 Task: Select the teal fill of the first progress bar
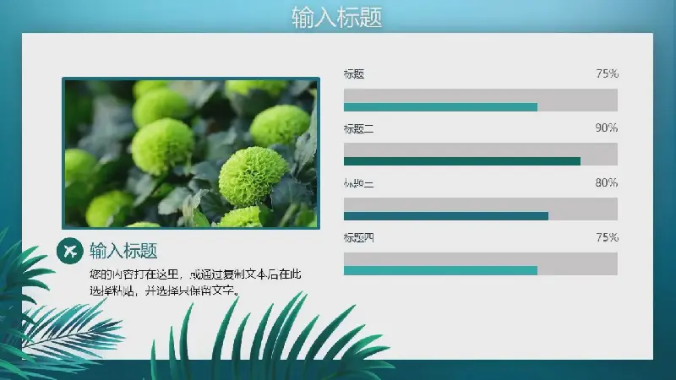point(439,107)
